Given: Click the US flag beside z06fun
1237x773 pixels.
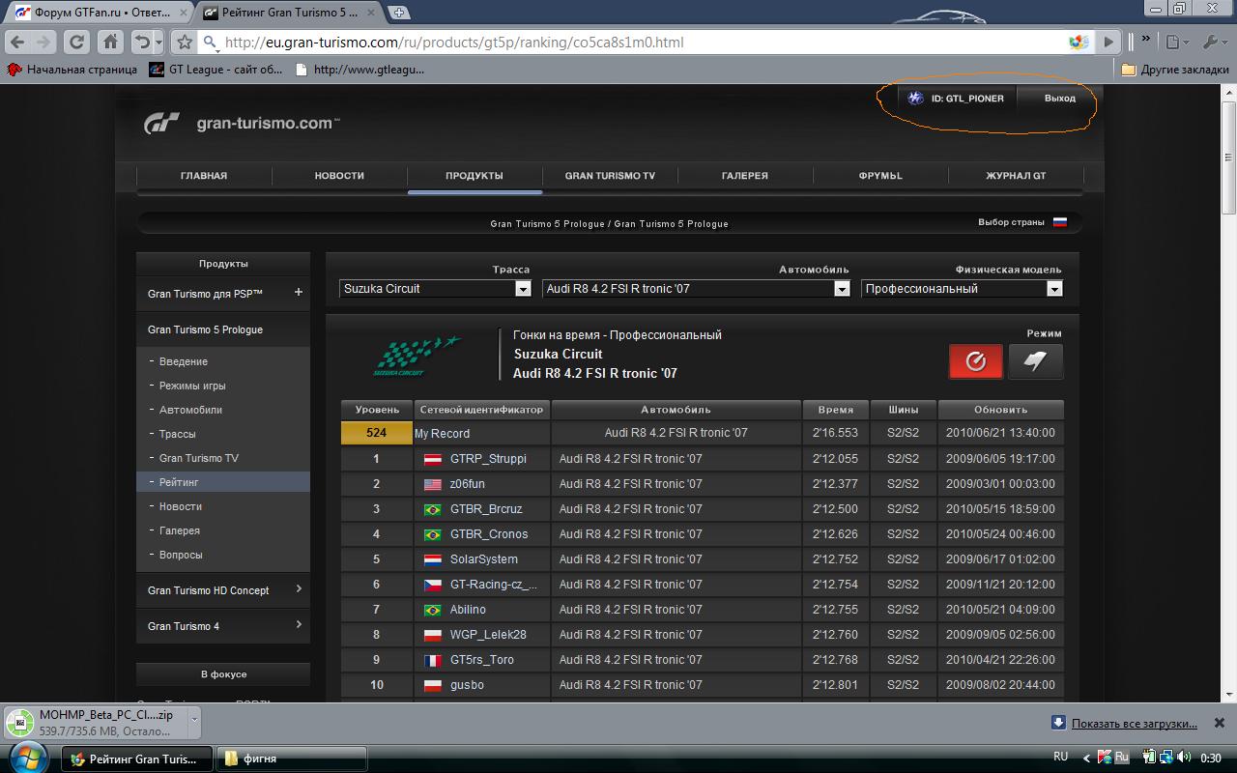Looking at the screenshot, I should (433, 484).
